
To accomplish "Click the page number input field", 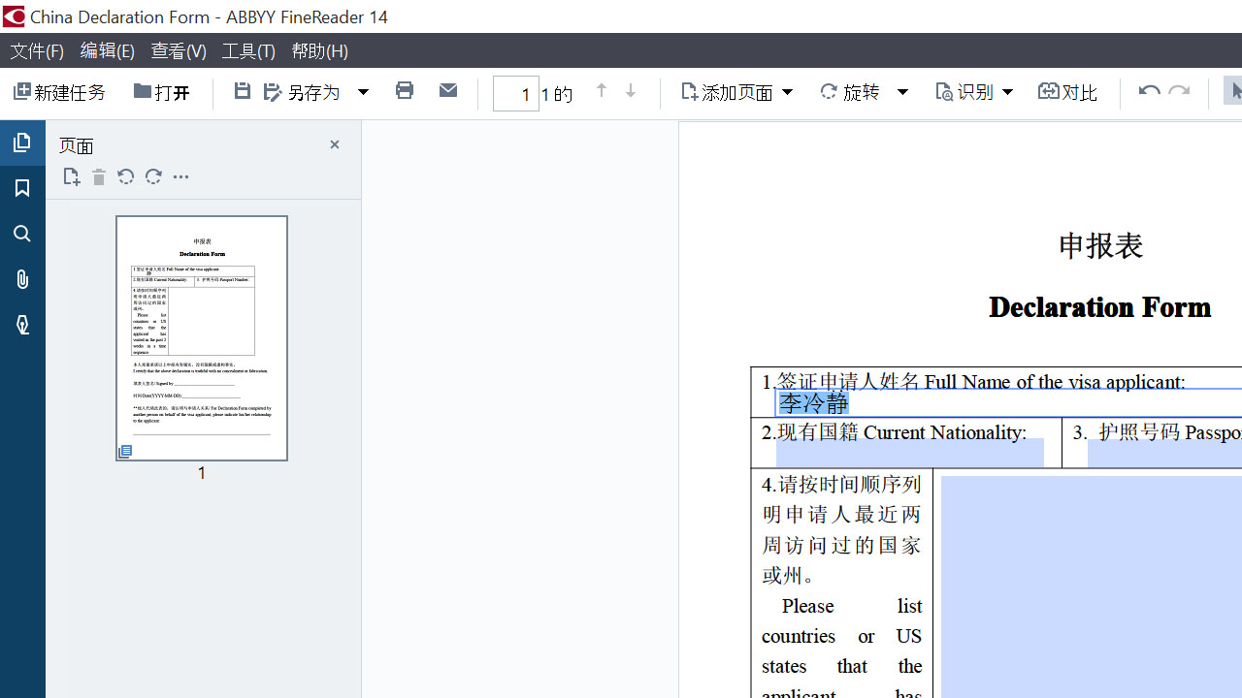I will pyautogui.click(x=515, y=93).
